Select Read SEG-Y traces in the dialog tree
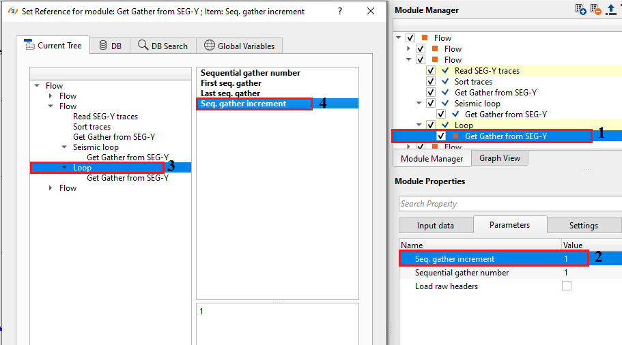This screenshot has width=622, height=345. (106, 117)
